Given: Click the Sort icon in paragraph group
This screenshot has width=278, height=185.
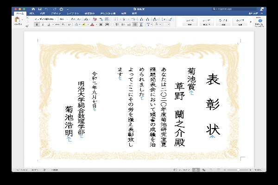Looking at the screenshot, I should (x=164, y=19).
